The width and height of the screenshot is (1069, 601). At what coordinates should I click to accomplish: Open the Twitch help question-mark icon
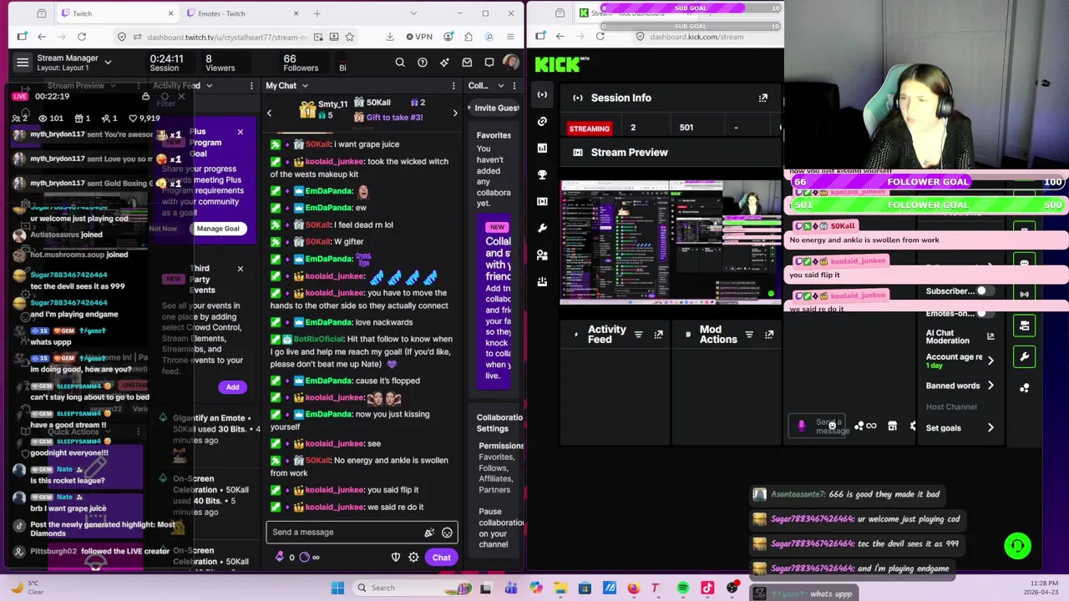[423, 63]
